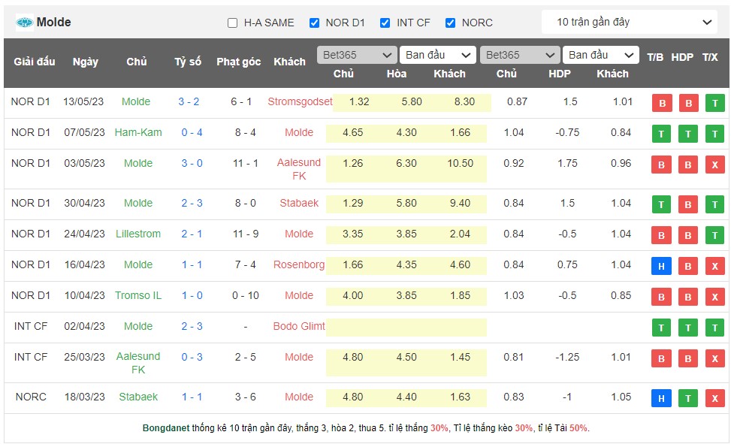The image size is (731, 447).
Task: Open the Stromsgodset team link
Action: click(x=300, y=102)
